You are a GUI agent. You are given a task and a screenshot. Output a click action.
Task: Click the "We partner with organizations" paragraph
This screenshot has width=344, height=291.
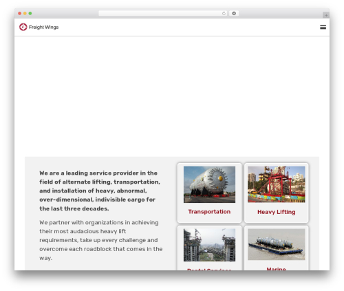pyautogui.click(x=101, y=240)
